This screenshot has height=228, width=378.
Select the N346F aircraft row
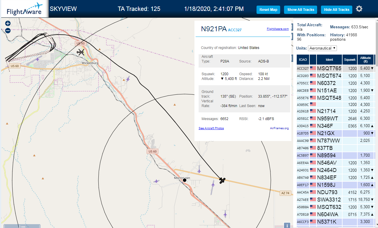(x=336, y=126)
